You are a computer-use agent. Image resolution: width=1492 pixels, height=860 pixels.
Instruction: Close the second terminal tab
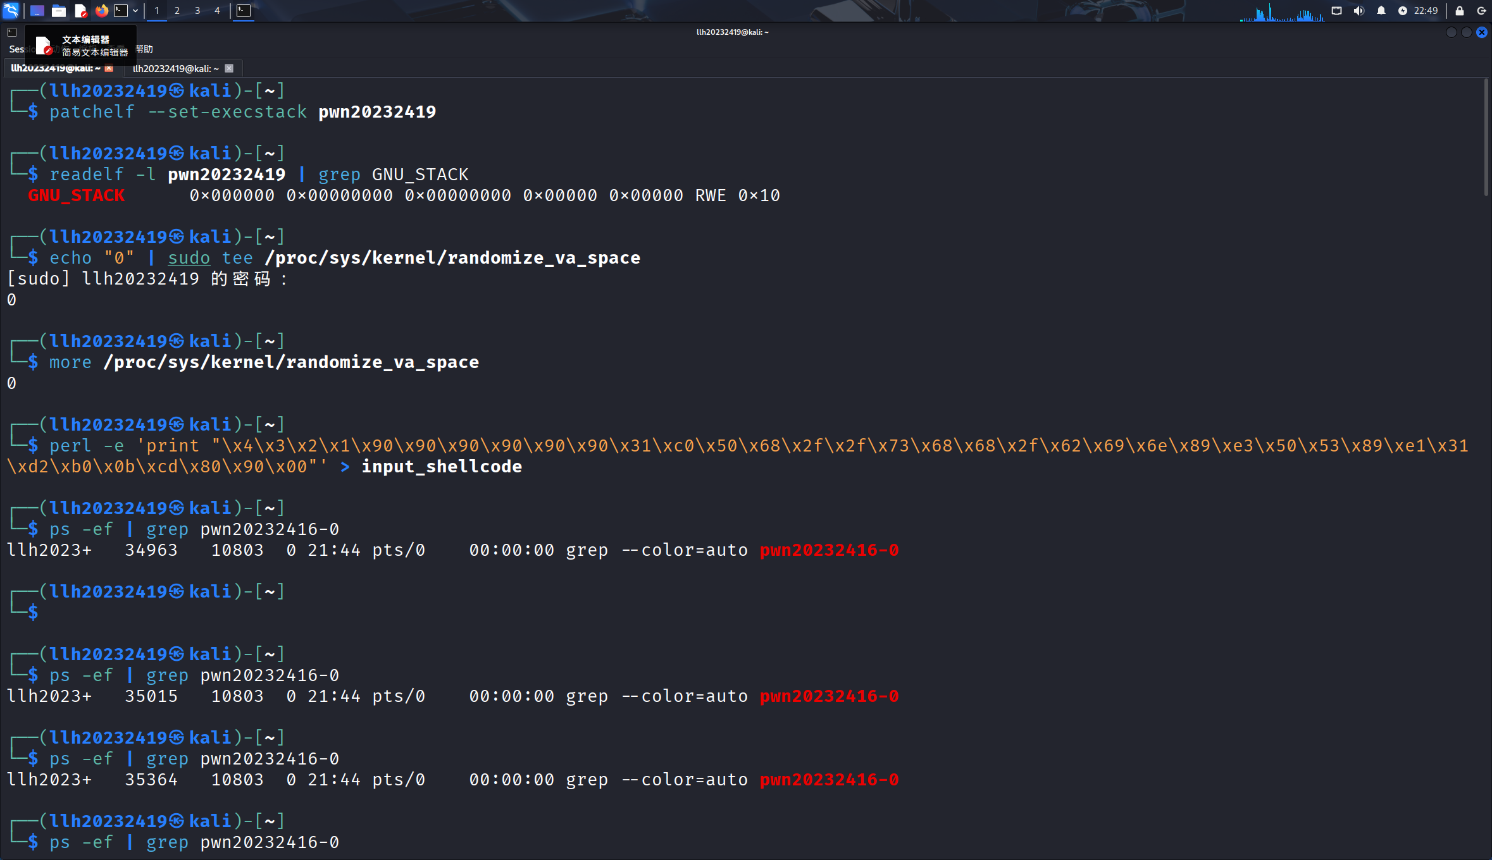[x=229, y=68]
